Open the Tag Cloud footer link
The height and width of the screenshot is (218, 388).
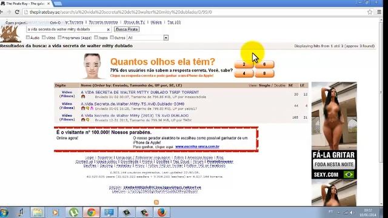(181, 162)
